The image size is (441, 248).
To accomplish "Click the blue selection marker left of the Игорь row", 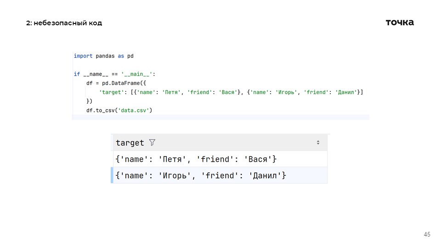I will pyautogui.click(x=112, y=175).
